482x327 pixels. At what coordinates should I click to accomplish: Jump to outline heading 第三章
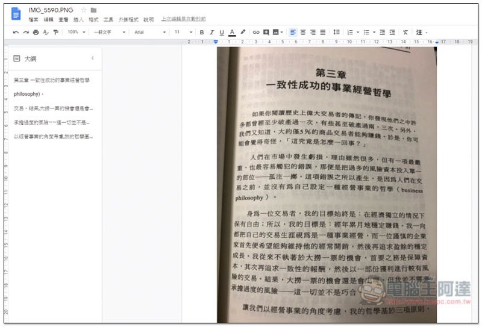click(52, 80)
